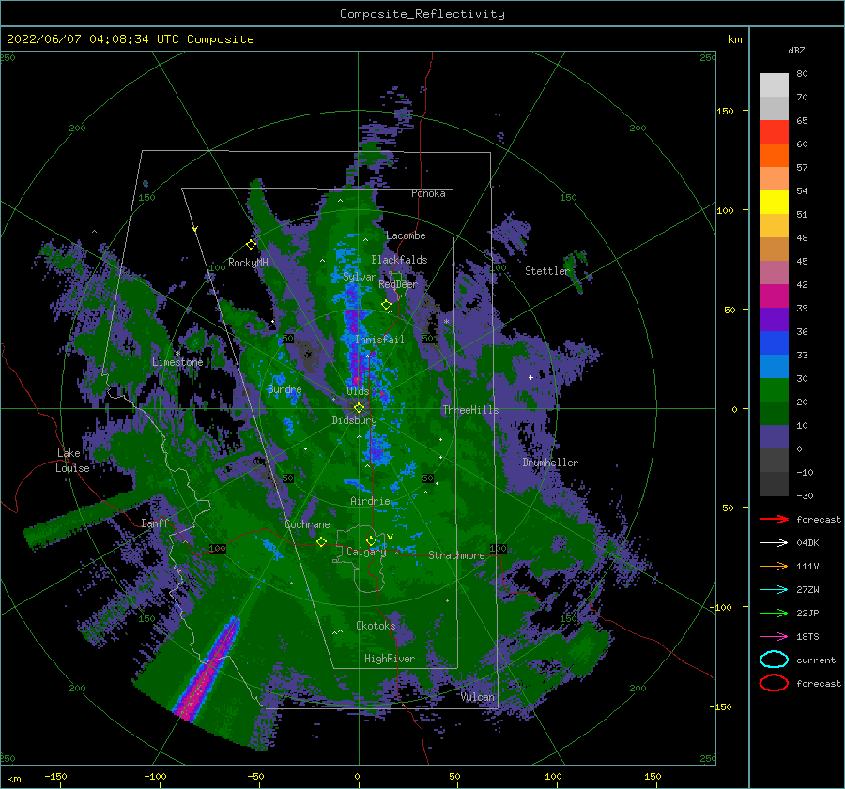The image size is (845, 789).
Task: Select the magenta 18TS arrow icon
Action: [774, 637]
